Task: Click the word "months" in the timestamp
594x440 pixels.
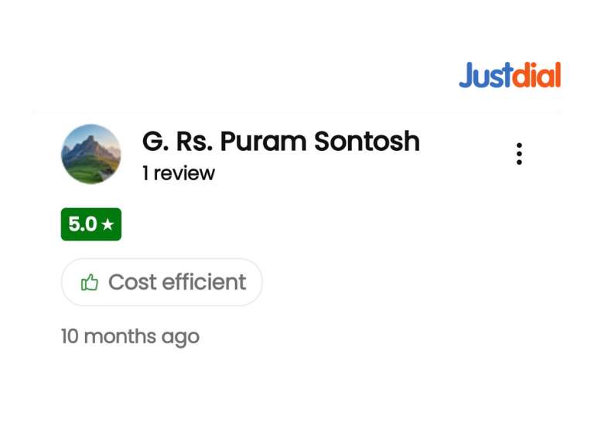Action: pos(119,336)
